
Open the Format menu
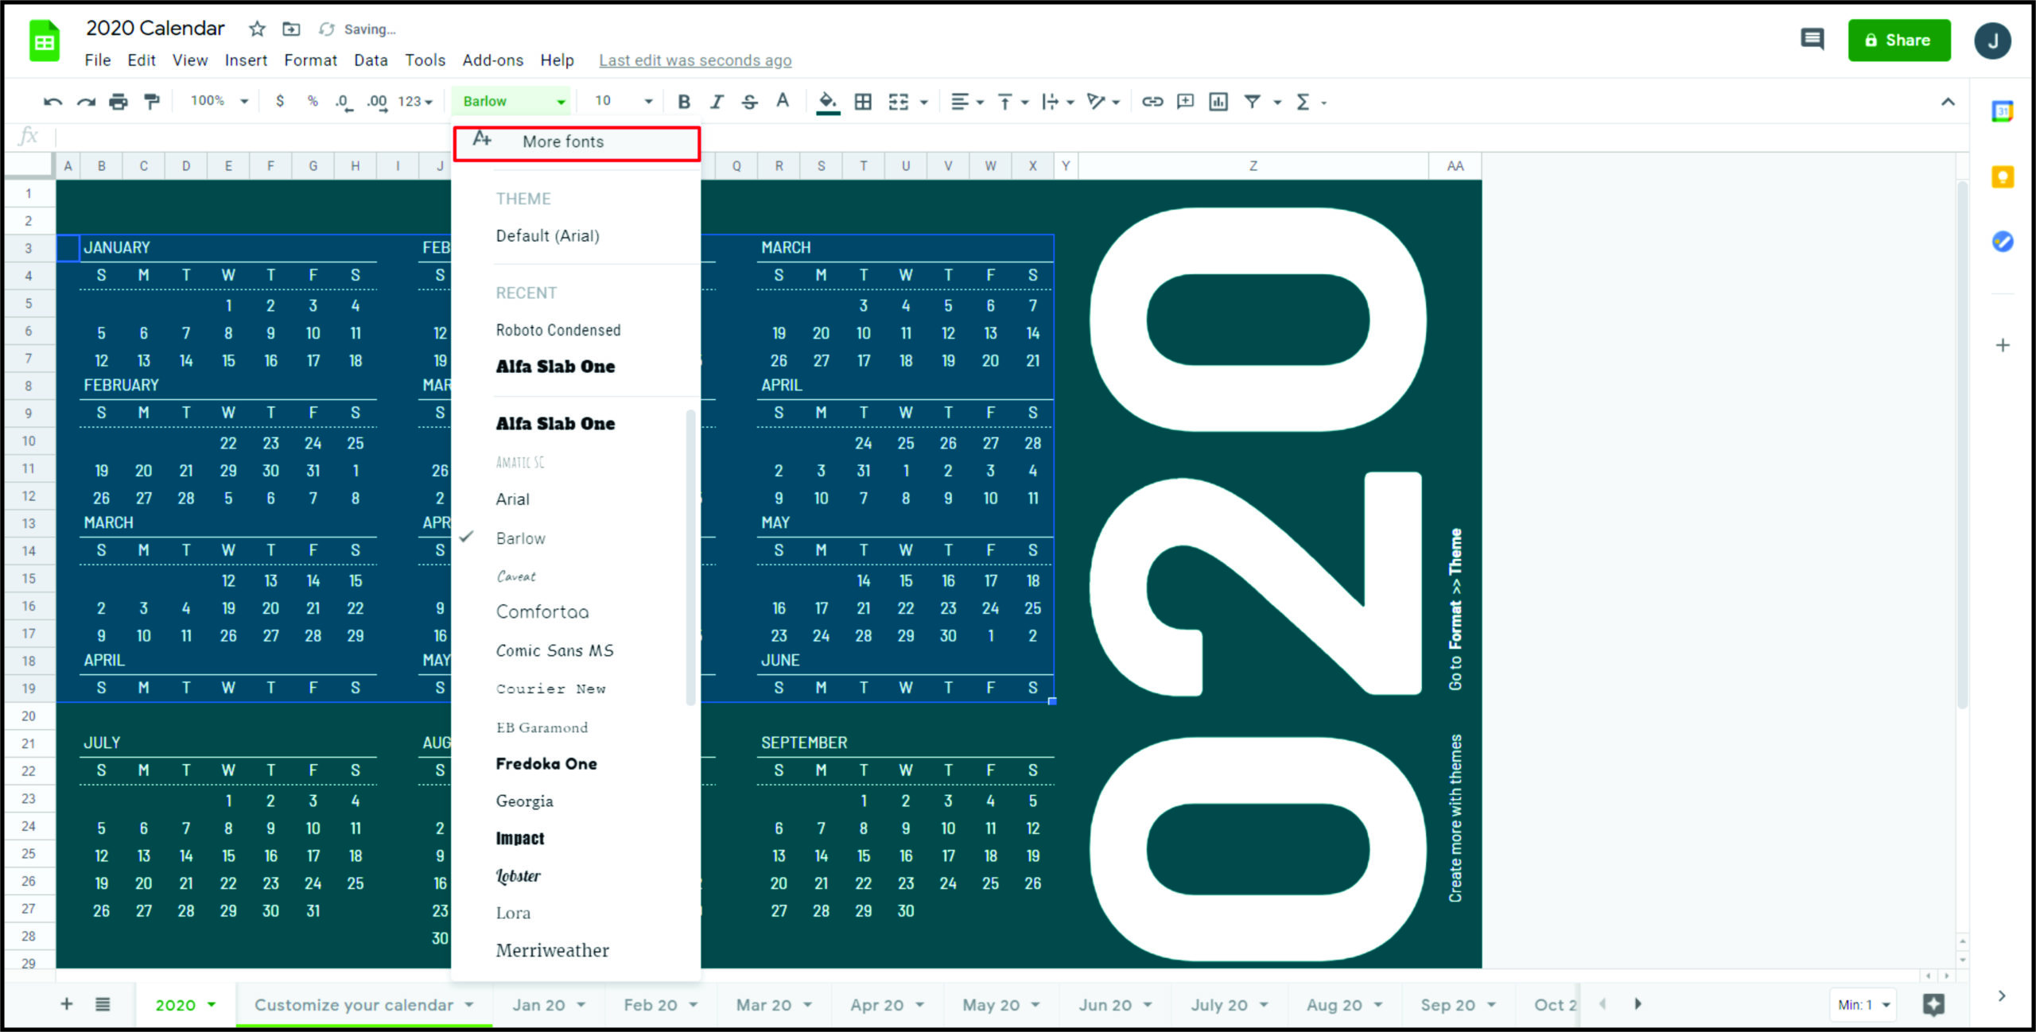click(x=310, y=60)
